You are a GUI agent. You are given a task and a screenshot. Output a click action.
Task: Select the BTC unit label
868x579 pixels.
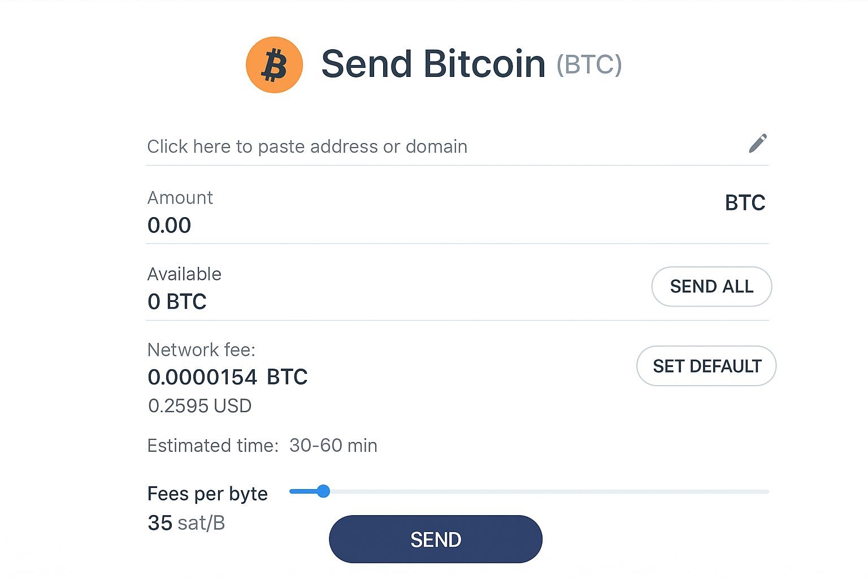745,202
